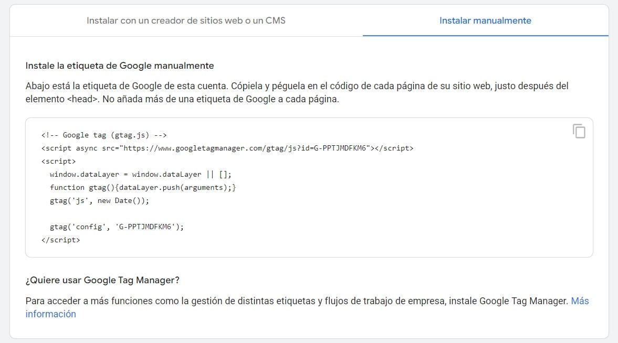This screenshot has width=618, height=343.
Task: Click the gtag('js', new Date()) line
Action: click(x=99, y=200)
